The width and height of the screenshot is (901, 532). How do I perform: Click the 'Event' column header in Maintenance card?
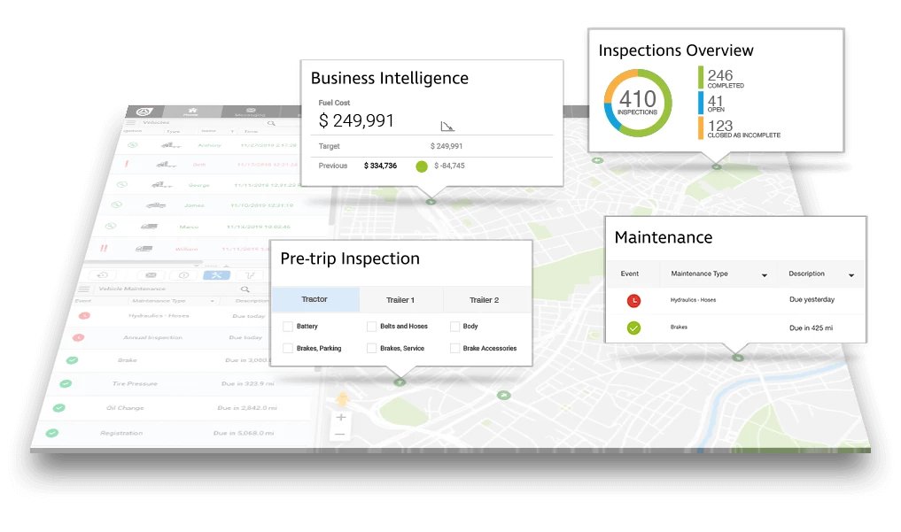629,274
